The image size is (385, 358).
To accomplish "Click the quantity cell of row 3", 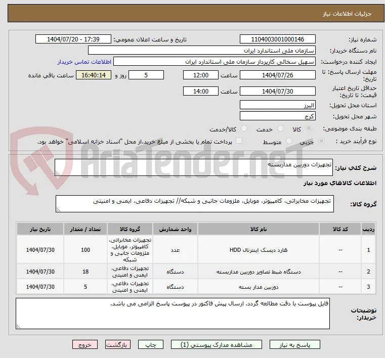I will (x=85, y=287).
